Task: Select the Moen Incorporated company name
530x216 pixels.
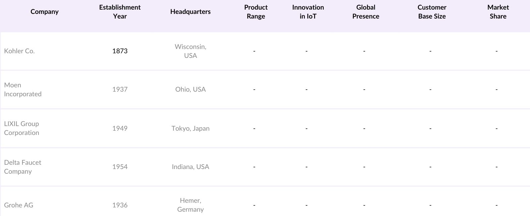Action: click(23, 90)
